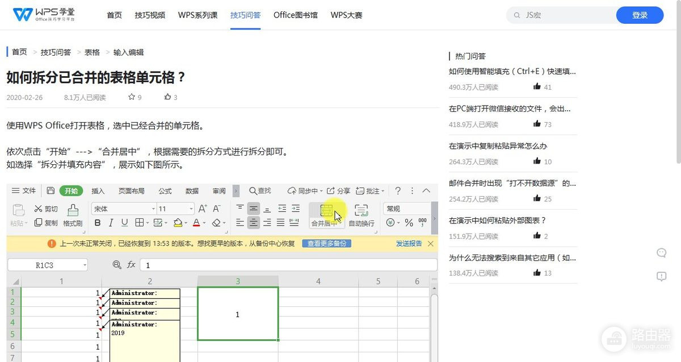
Task: Click the 格式刷 format painter
Action: (x=73, y=215)
